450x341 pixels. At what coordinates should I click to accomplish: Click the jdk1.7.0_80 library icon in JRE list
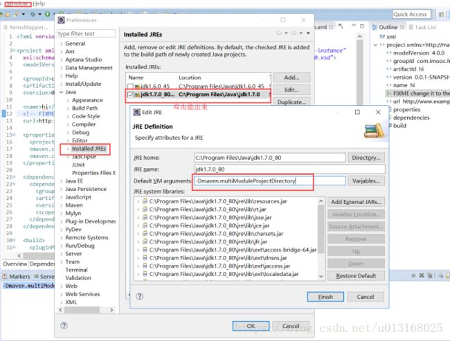[x=137, y=95]
